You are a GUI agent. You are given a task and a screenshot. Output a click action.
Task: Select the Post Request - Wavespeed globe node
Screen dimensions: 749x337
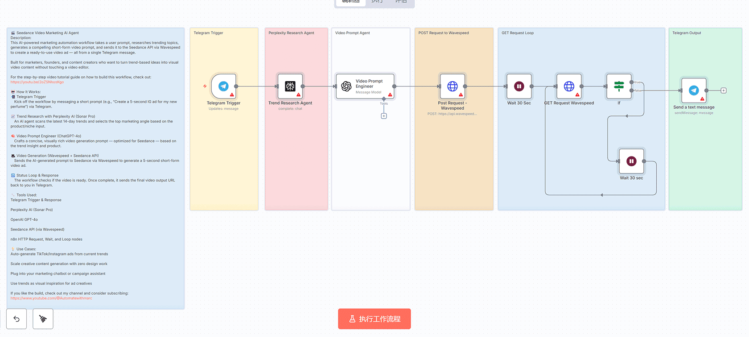click(x=452, y=86)
